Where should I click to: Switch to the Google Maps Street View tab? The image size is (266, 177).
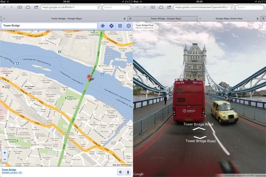tap(232, 19)
